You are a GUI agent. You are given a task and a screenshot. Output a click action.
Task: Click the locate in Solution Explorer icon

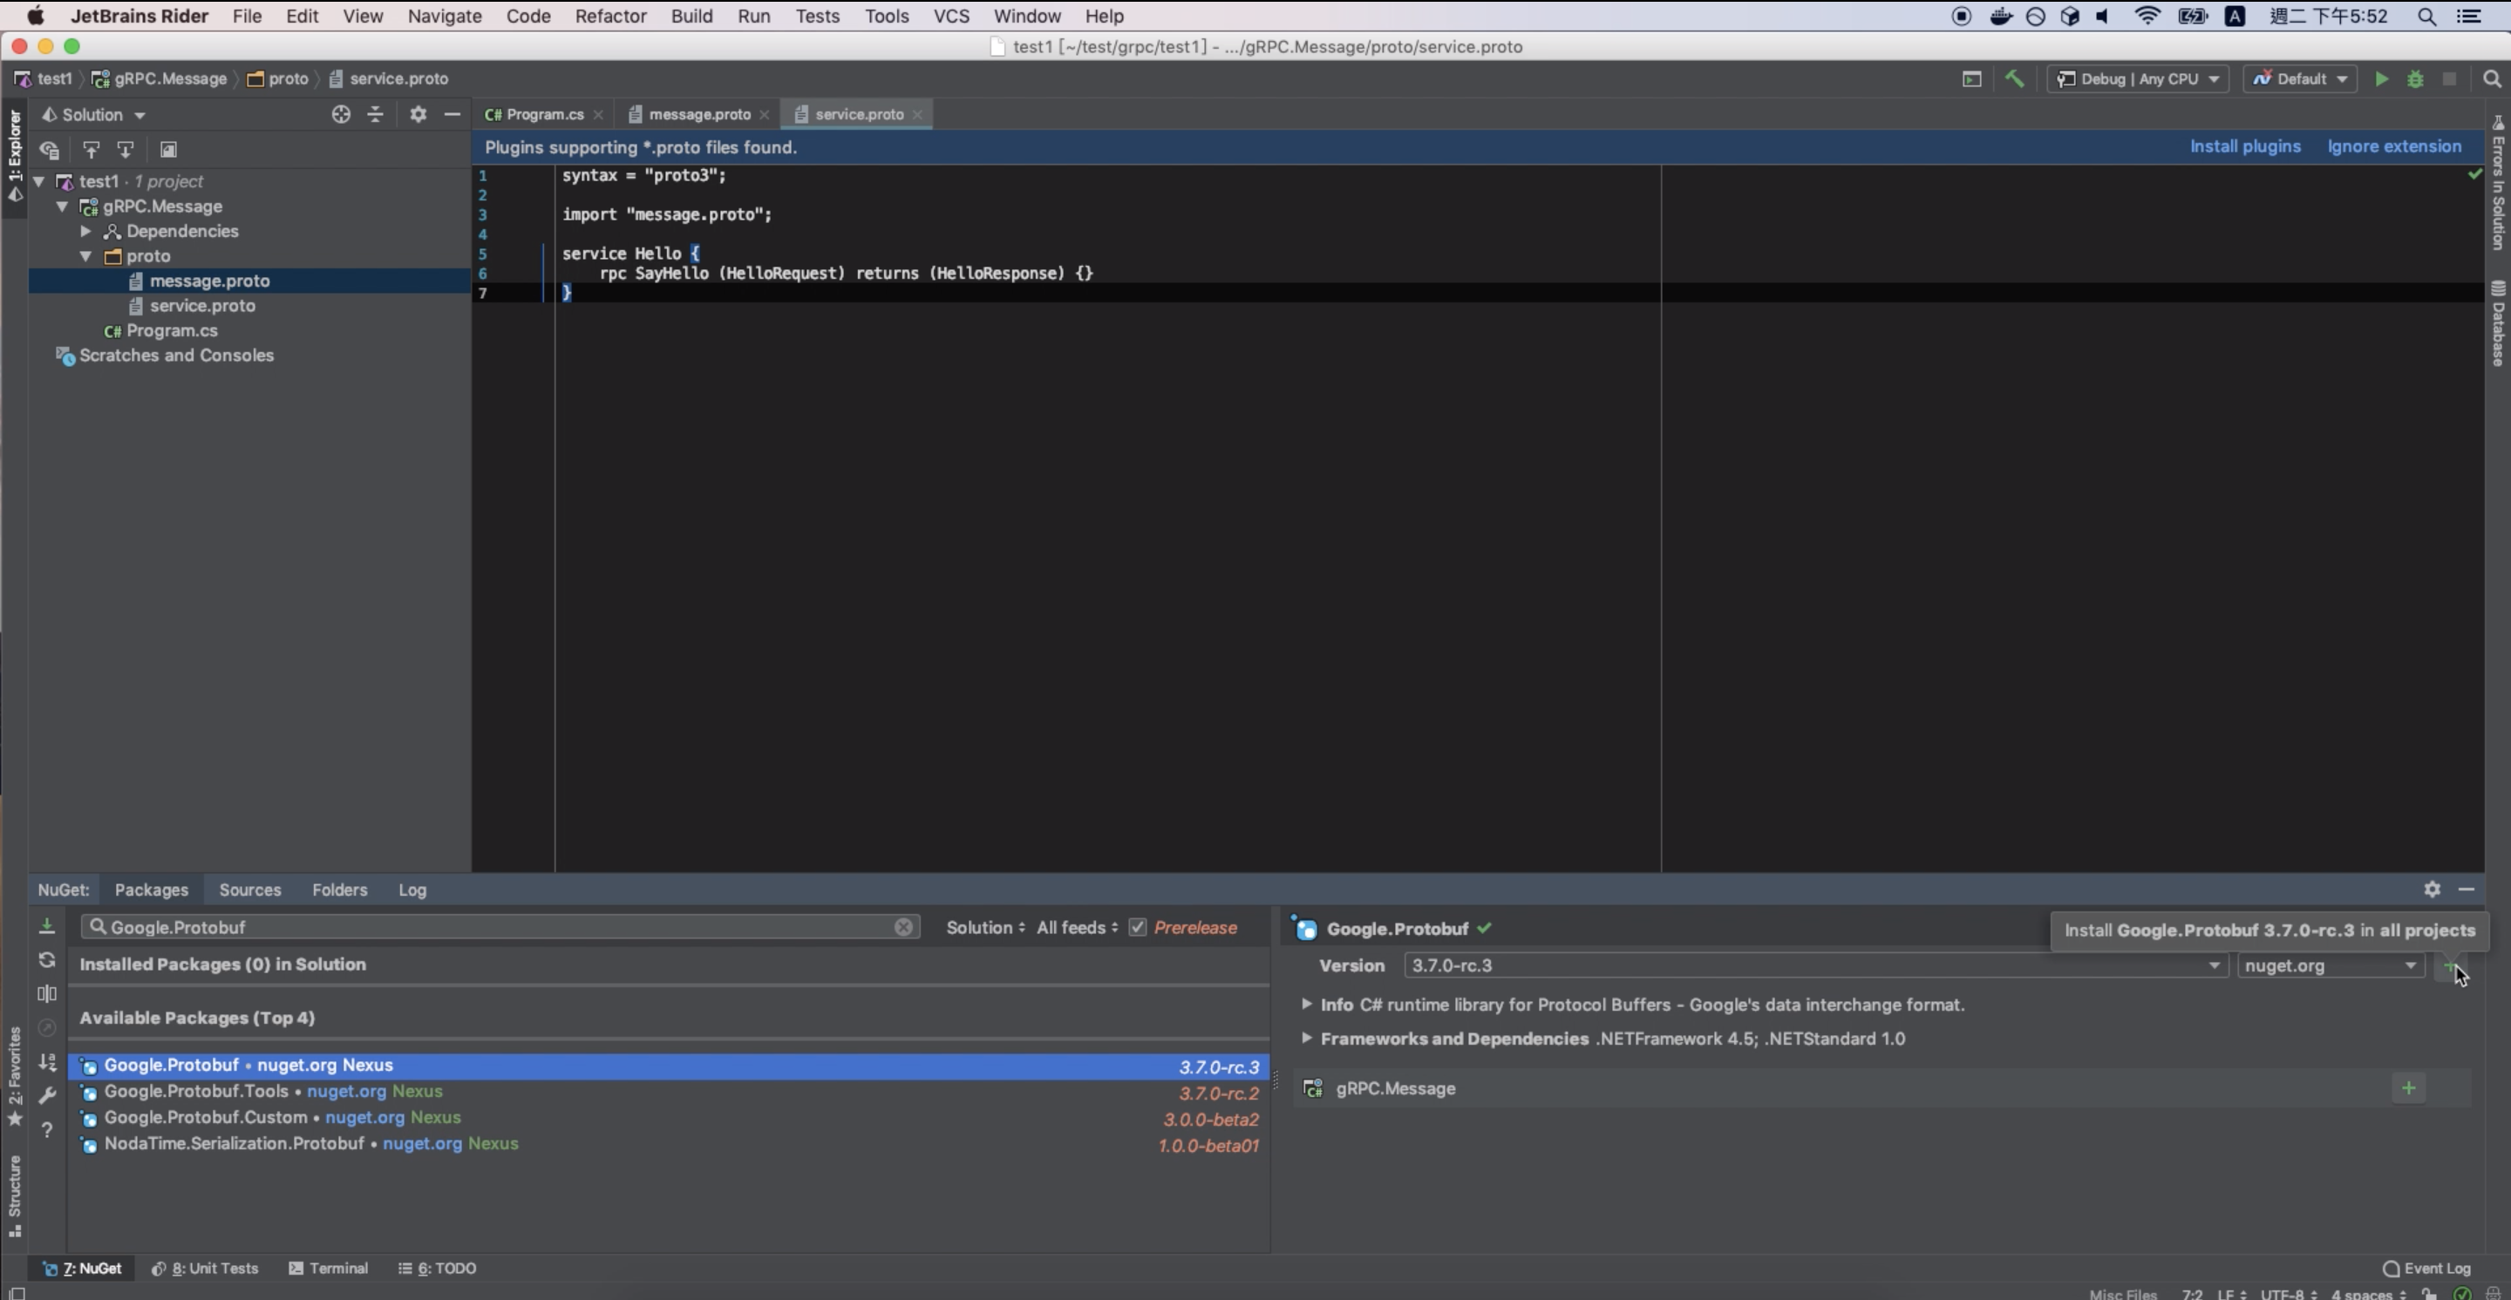[340, 114]
